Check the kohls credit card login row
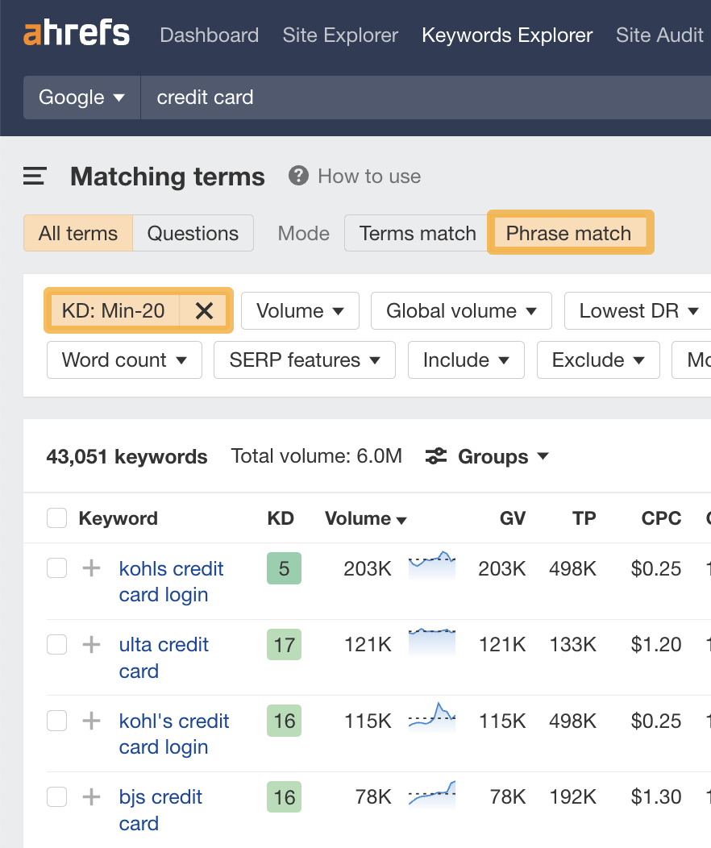Screen dimensions: 711x848 56,568
